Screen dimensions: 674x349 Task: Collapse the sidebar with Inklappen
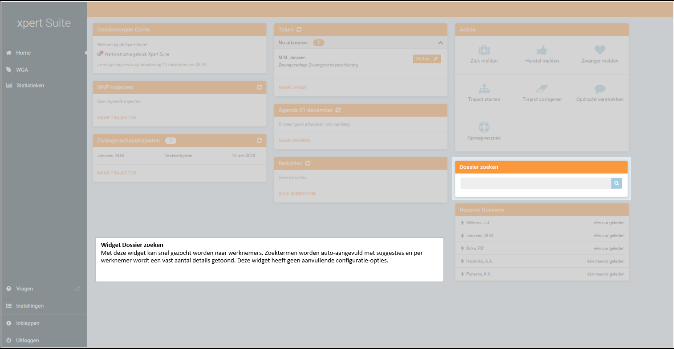tap(28, 323)
